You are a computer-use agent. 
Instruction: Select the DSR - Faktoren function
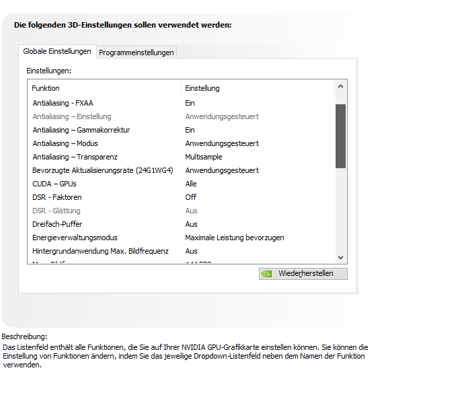57,197
